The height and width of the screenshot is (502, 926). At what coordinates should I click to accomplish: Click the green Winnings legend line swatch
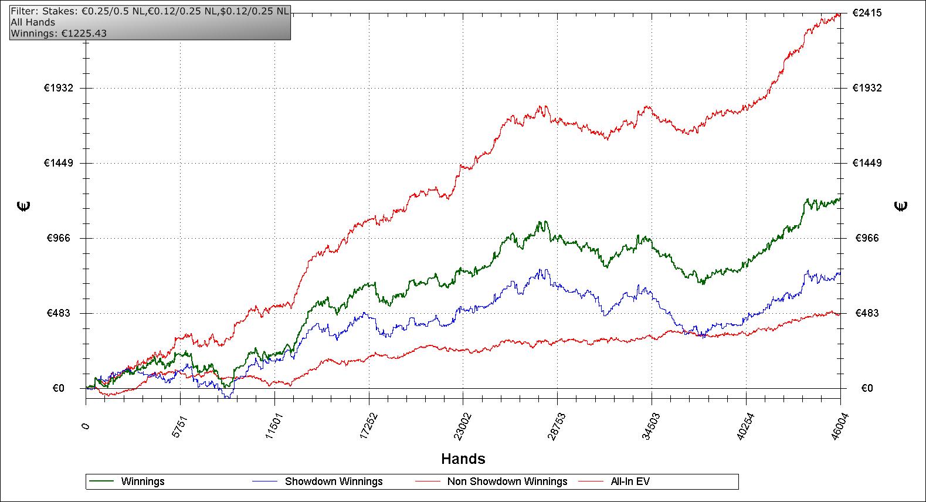tap(100, 481)
